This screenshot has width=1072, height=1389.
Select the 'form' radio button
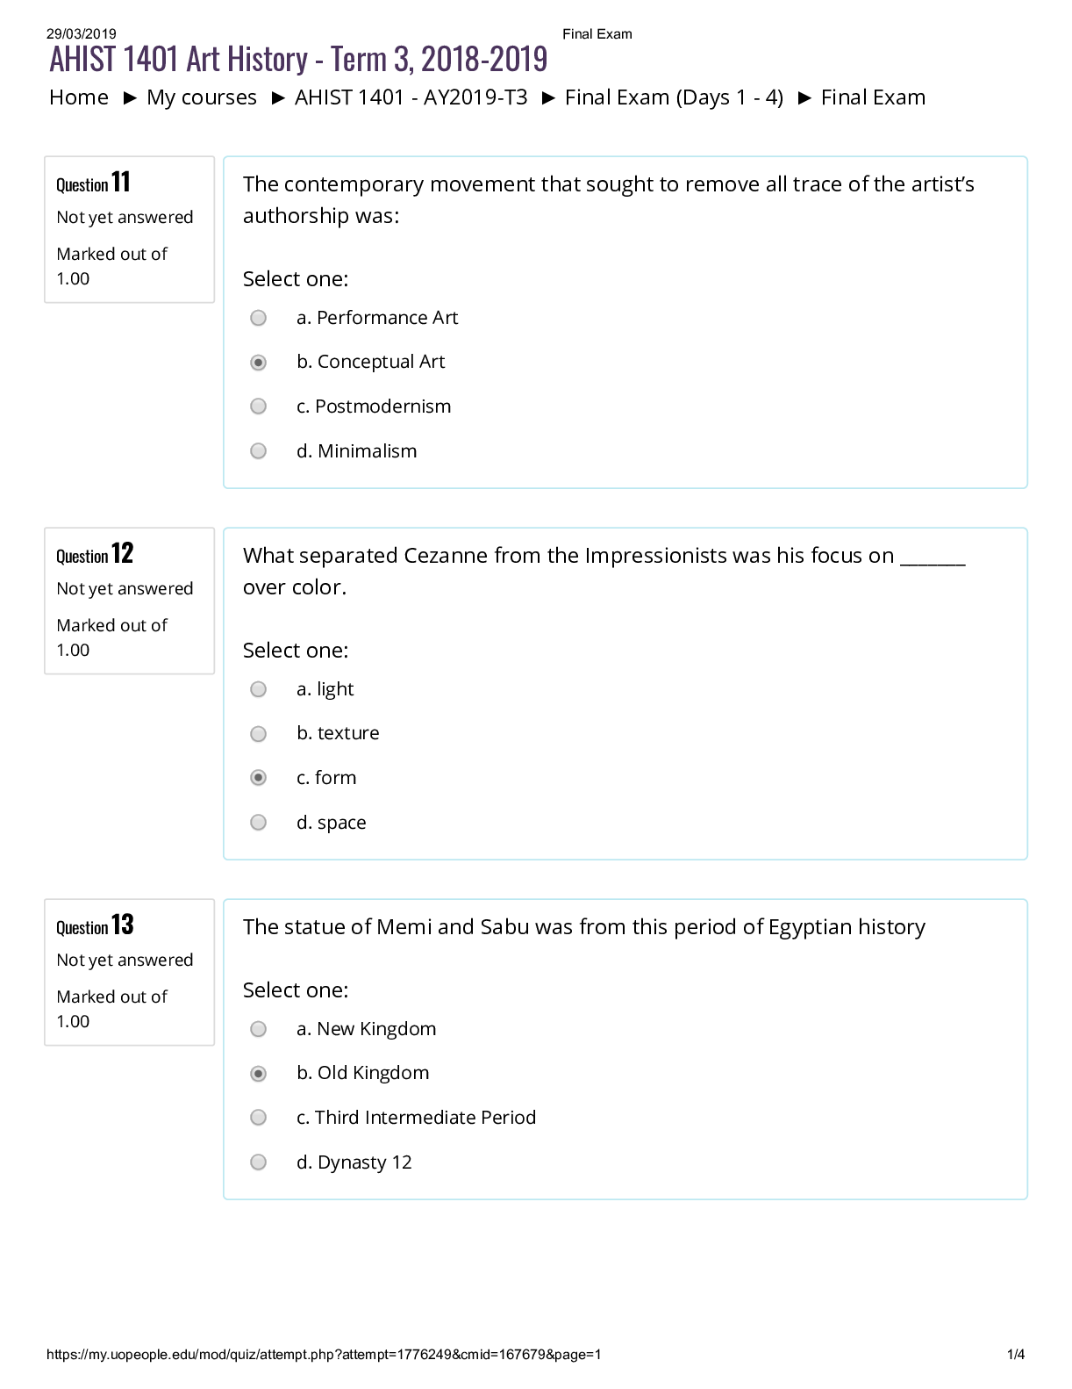point(258,778)
